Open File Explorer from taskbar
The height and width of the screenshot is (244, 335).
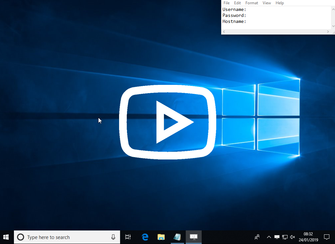click(x=161, y=237)
